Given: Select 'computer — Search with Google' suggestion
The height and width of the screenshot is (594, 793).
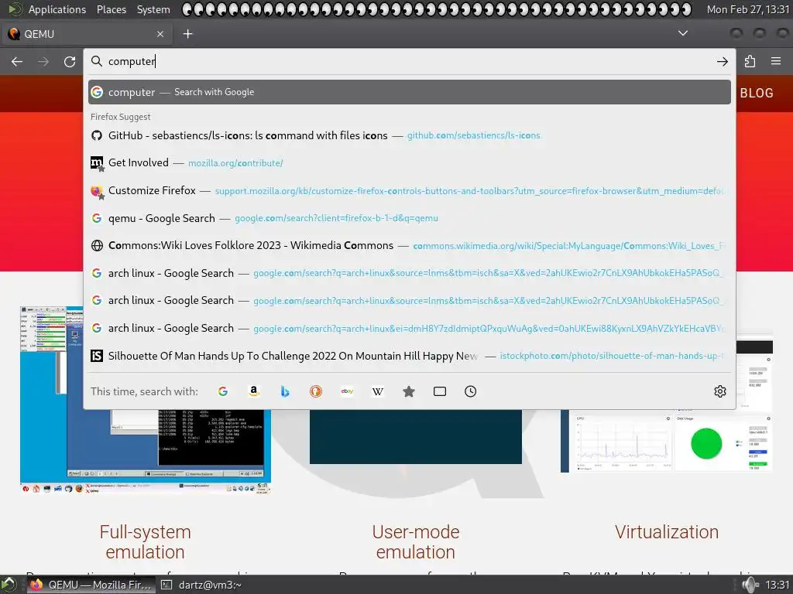Looking at the screenshot, I should point(409,93).
